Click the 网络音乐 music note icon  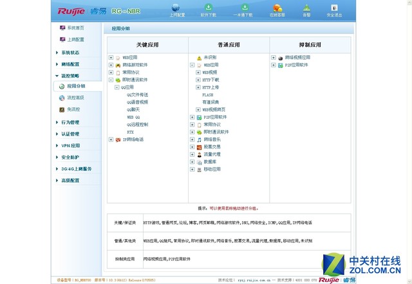pos(200,139)
